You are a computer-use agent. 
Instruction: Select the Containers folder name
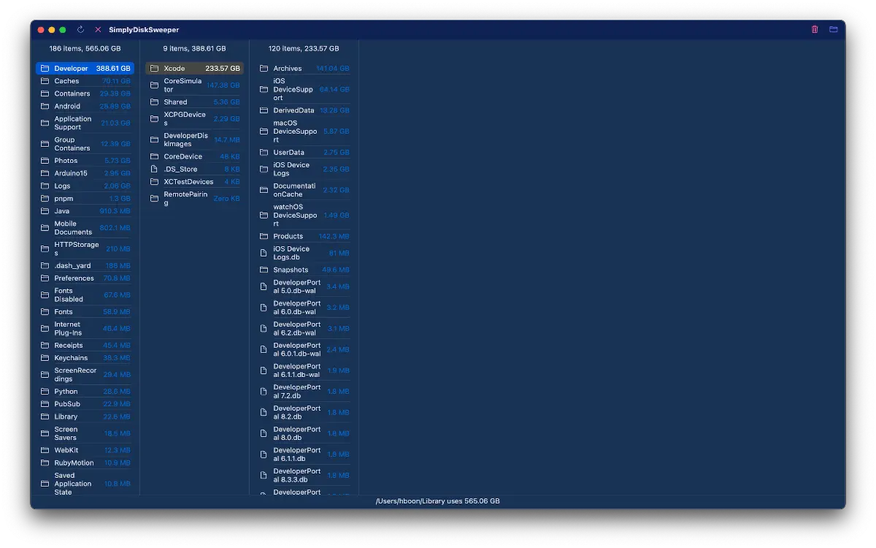[72, 94]
